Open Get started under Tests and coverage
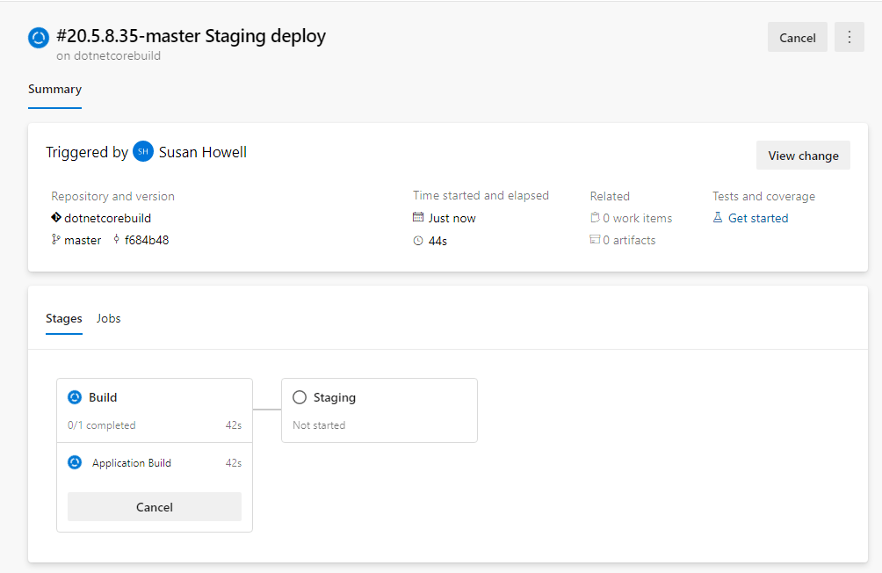The image size is (882, 573). 757,217
